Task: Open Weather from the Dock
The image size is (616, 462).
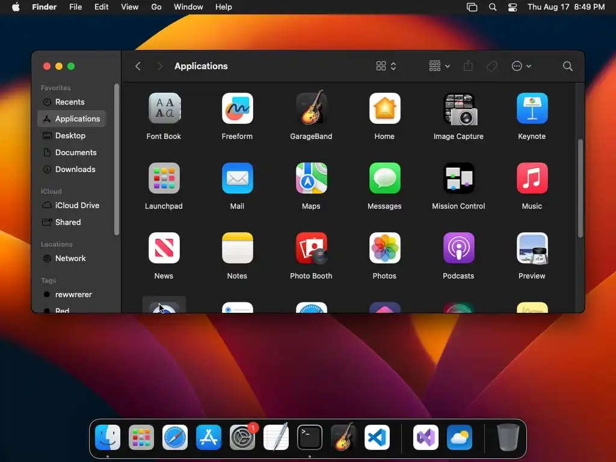Action: (x=460, y=437)
